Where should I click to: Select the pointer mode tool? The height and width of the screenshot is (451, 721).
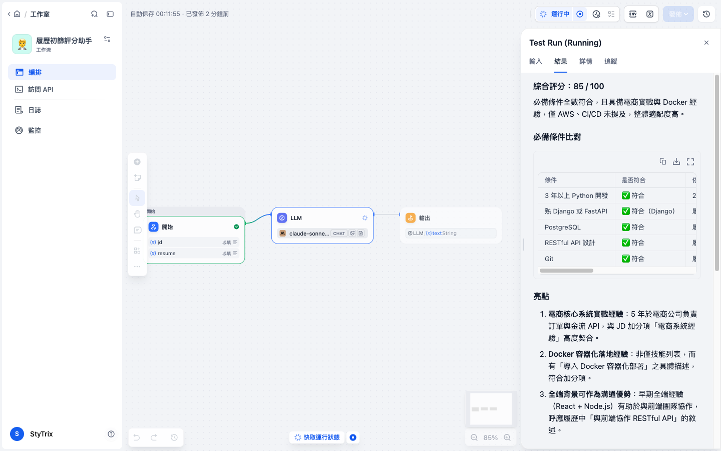[x=137, y=198]
